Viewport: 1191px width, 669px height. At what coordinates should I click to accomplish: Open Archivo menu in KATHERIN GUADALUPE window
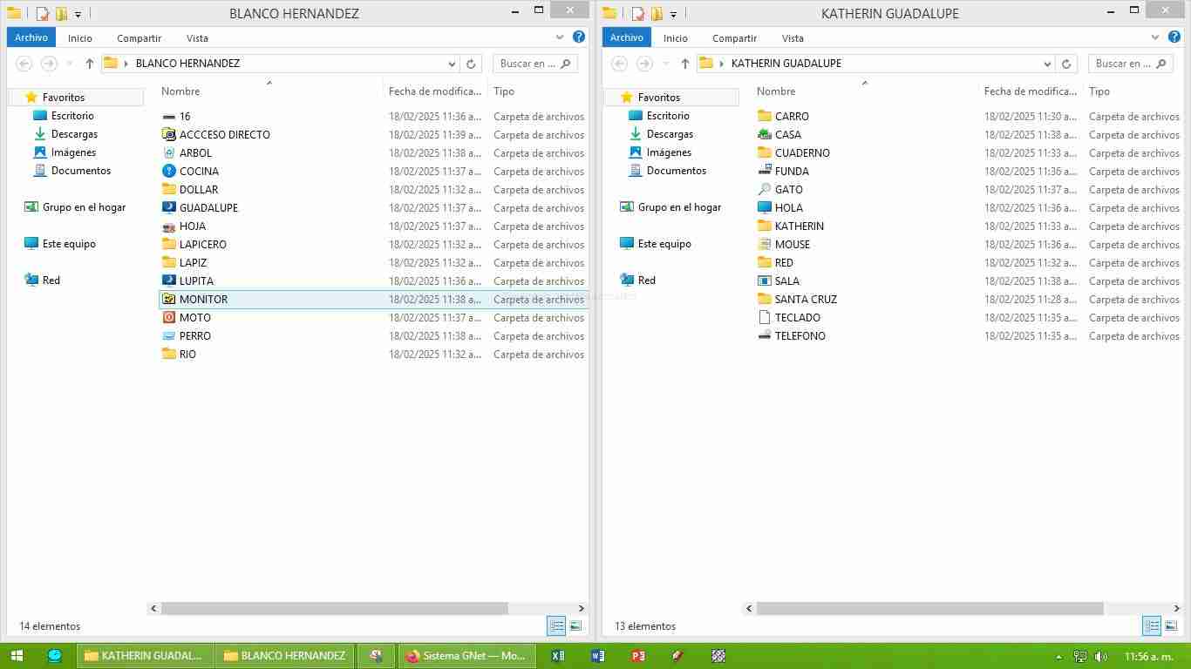tap(627, 37)
